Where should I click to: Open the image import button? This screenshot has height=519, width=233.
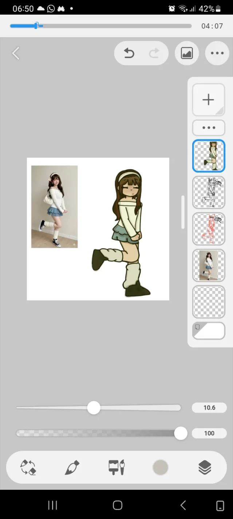[187, 53]
